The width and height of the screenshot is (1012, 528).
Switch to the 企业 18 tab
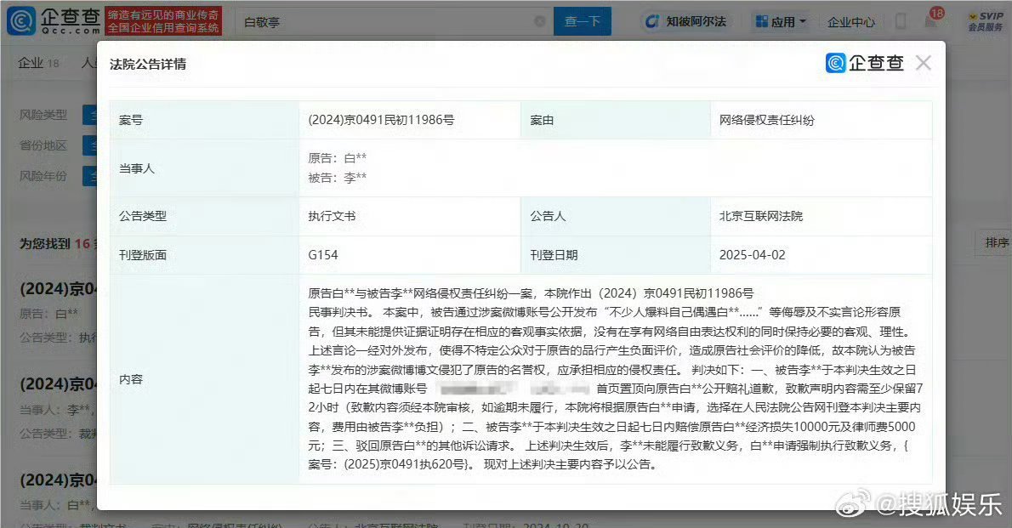coord(38,63)
